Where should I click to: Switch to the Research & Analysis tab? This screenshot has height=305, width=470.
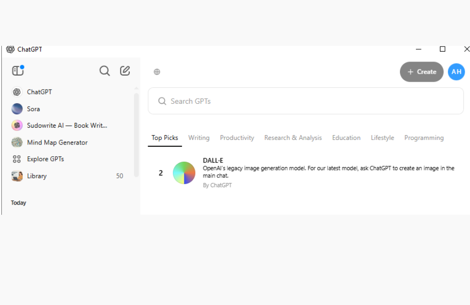pos(293,137)
